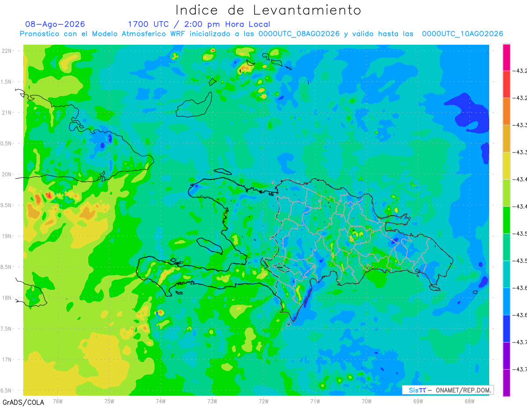The height and width of the screenshot is (407, 527).
Task: Click the "71W" longitude label
Action: (315, 401)
